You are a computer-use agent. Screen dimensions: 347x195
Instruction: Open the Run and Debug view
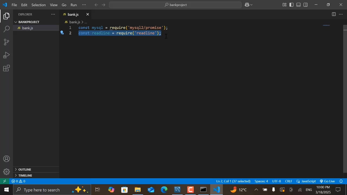click(7, 55)
